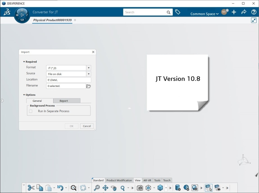Image resolution: width=259 pixels, height=193 pixels.
Task: Switch to the AR-VR action bar tab
Action: click(x=147, y=180)
